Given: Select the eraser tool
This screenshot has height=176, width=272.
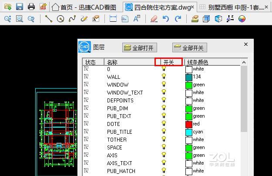Looking at the screenshot, I should [x=154, y=19].
